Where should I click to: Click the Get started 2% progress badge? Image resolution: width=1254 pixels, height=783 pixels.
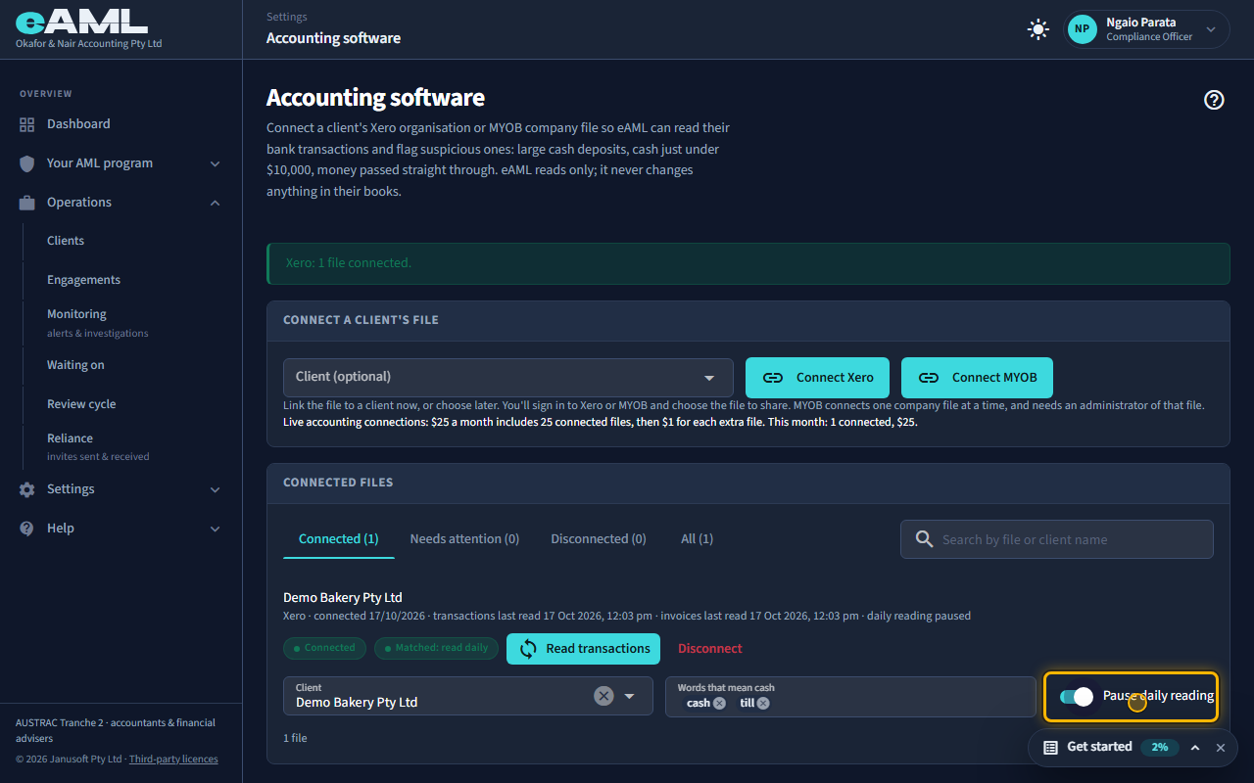click(x=1160, y=748)
